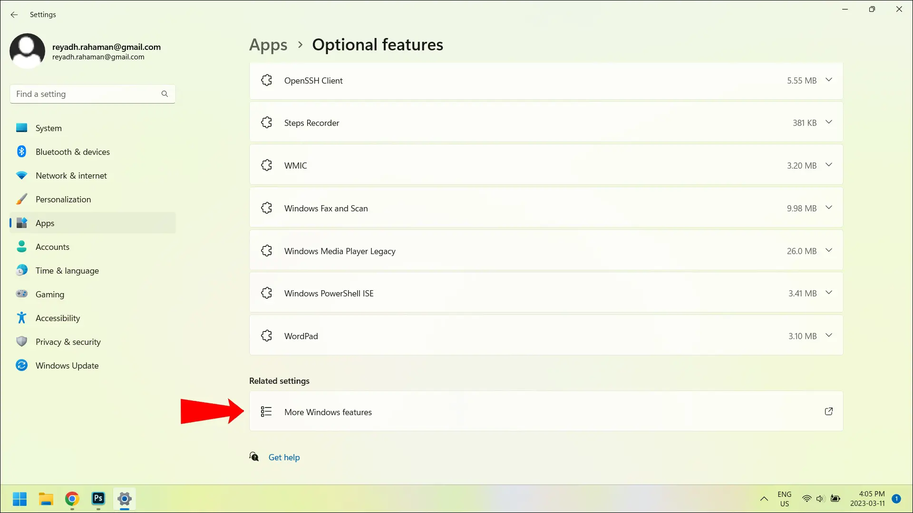Viewport: 913px width, 513px height.
Task: Click the Privacy & security icon
Action: tap(22, 342)
